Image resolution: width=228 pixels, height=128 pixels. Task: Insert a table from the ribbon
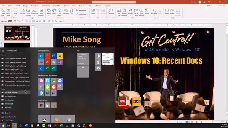(15, 12)
